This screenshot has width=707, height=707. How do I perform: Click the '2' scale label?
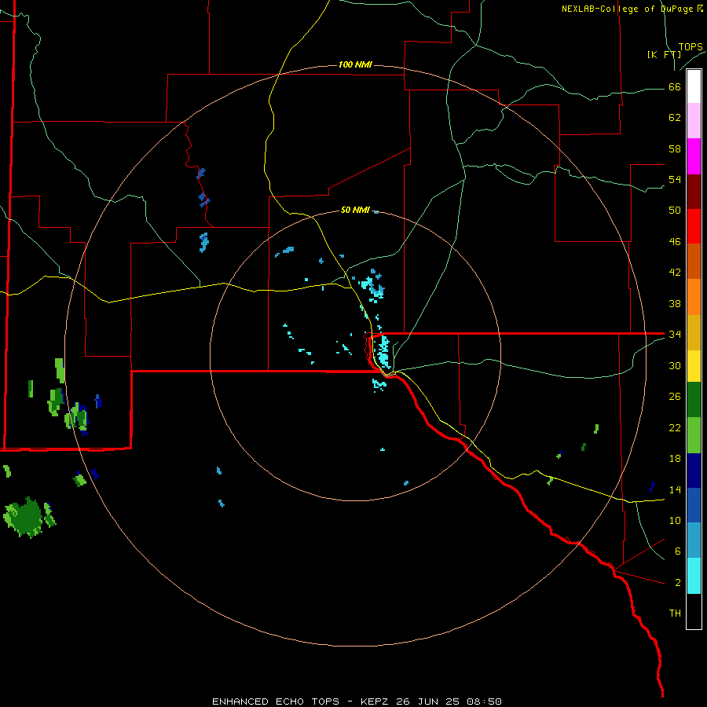coord(678,583)
